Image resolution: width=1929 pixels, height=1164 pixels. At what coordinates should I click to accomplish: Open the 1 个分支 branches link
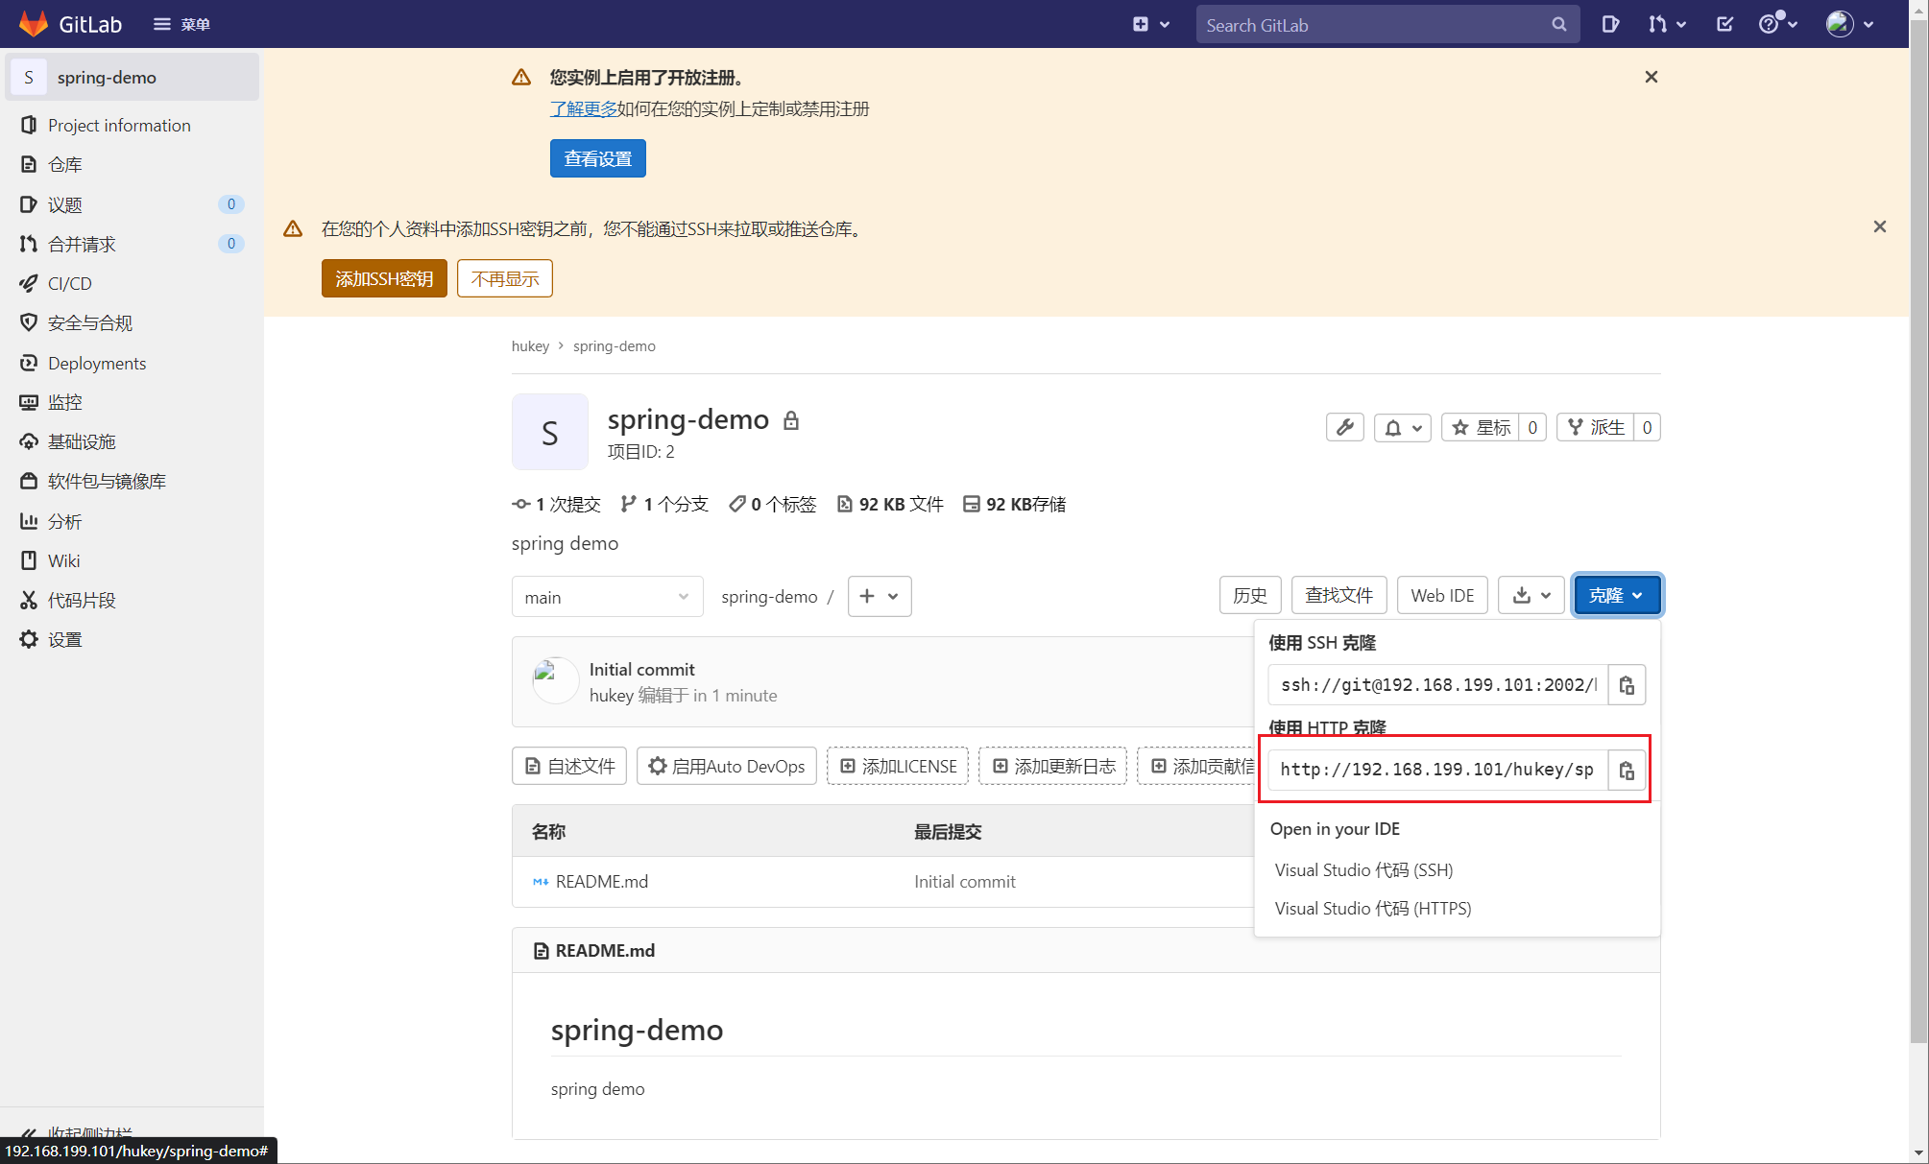664,504
